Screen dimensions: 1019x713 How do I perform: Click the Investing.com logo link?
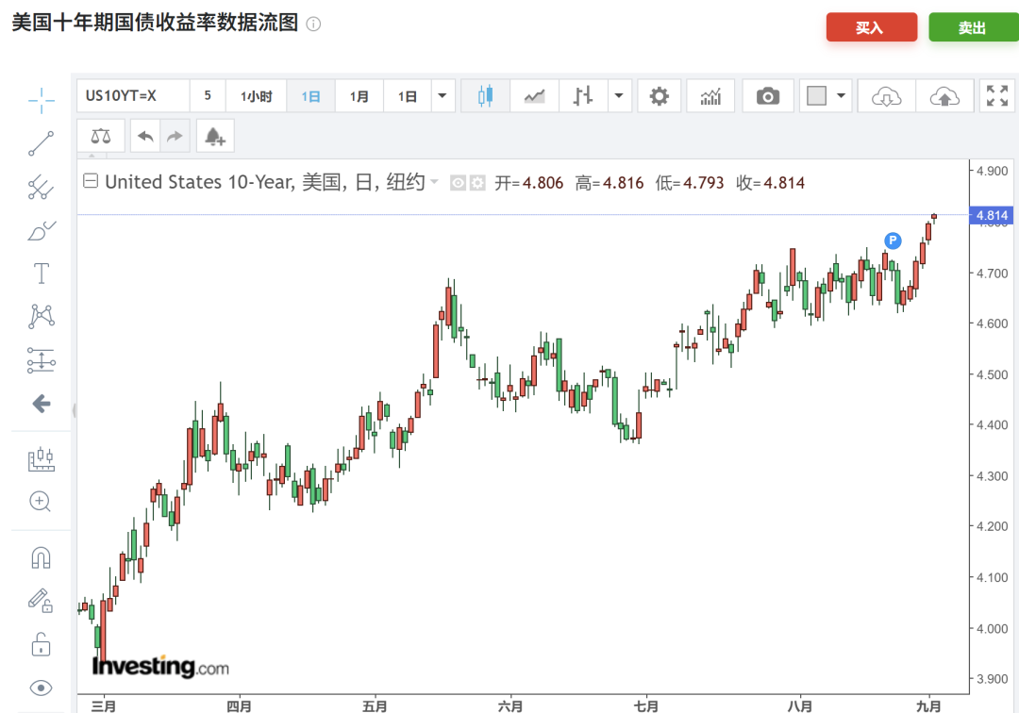pyautogui.click(x=160, y=666)
